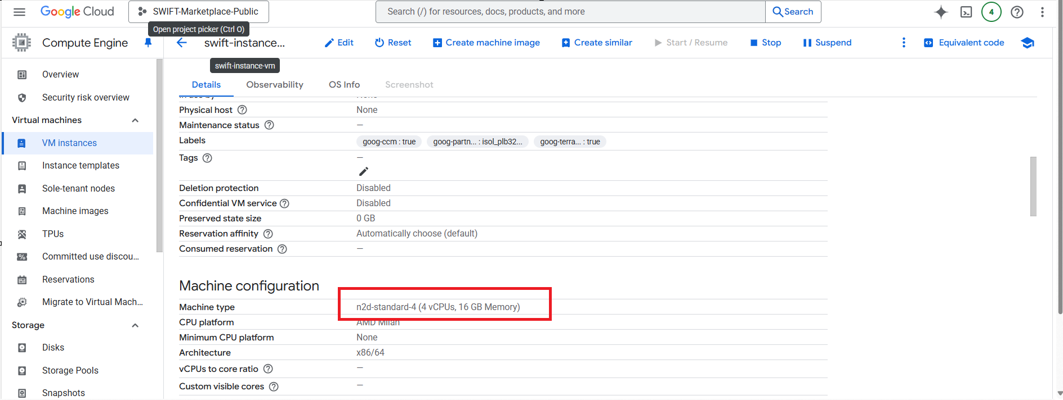The width and height of the screenshot is (1063, 400).
Task: Click the sidebar scrollbar thumb
Action: tap(159, 156)
